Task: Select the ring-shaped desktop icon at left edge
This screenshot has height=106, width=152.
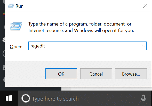Action: pos(4,54)
